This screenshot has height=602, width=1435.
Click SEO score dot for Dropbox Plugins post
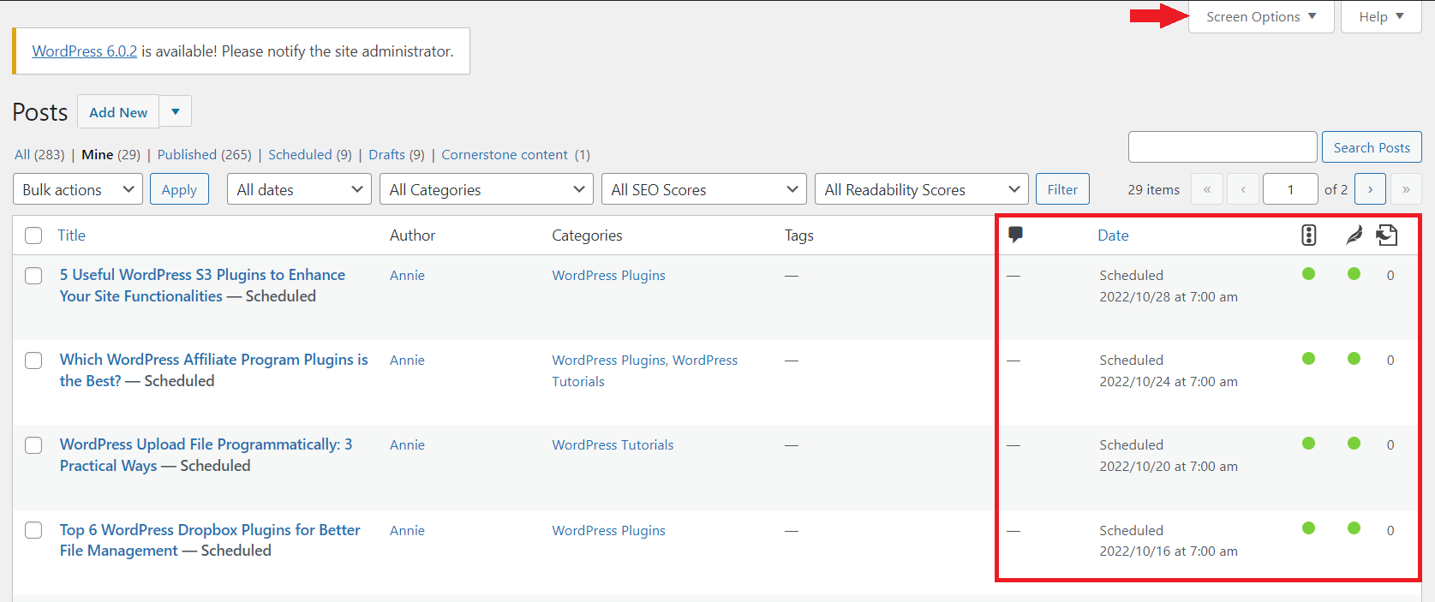tap(1309, 528)
